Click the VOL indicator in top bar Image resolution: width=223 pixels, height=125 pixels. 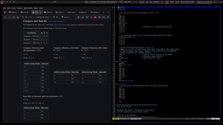pyautogui.click(x=127, y=2)
